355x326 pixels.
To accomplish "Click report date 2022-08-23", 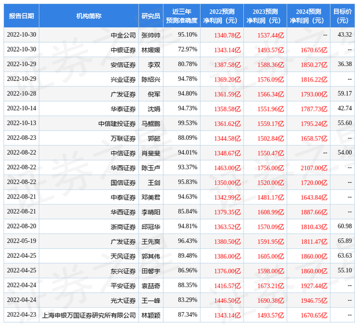I will [x=22, y=137].
